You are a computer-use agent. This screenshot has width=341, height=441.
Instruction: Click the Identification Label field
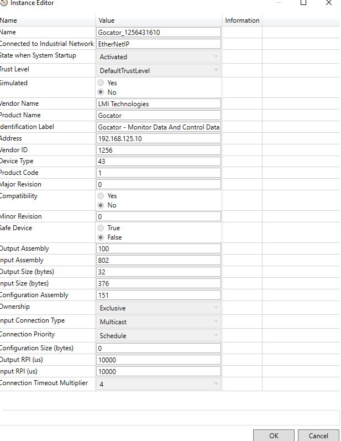[159, 127]
